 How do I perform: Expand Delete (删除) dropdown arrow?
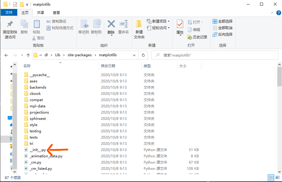point(111,35)
